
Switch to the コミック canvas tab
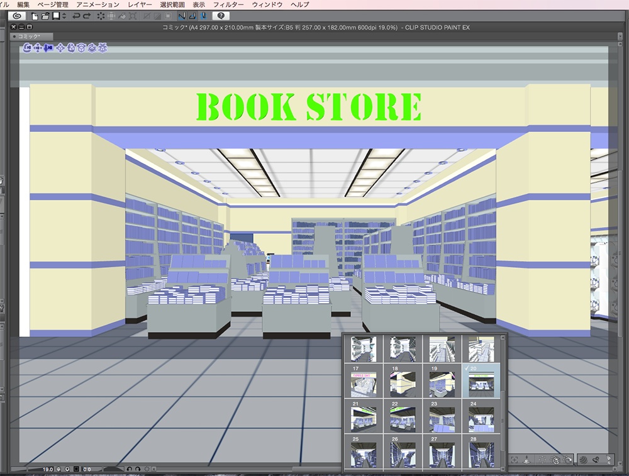(x=29, y=35)
